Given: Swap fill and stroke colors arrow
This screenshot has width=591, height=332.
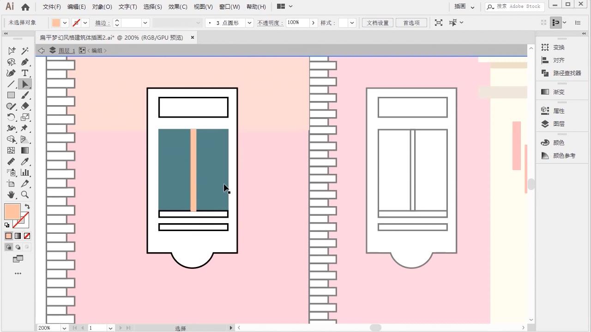Looking at the screenshot, I should click(27, 207).
